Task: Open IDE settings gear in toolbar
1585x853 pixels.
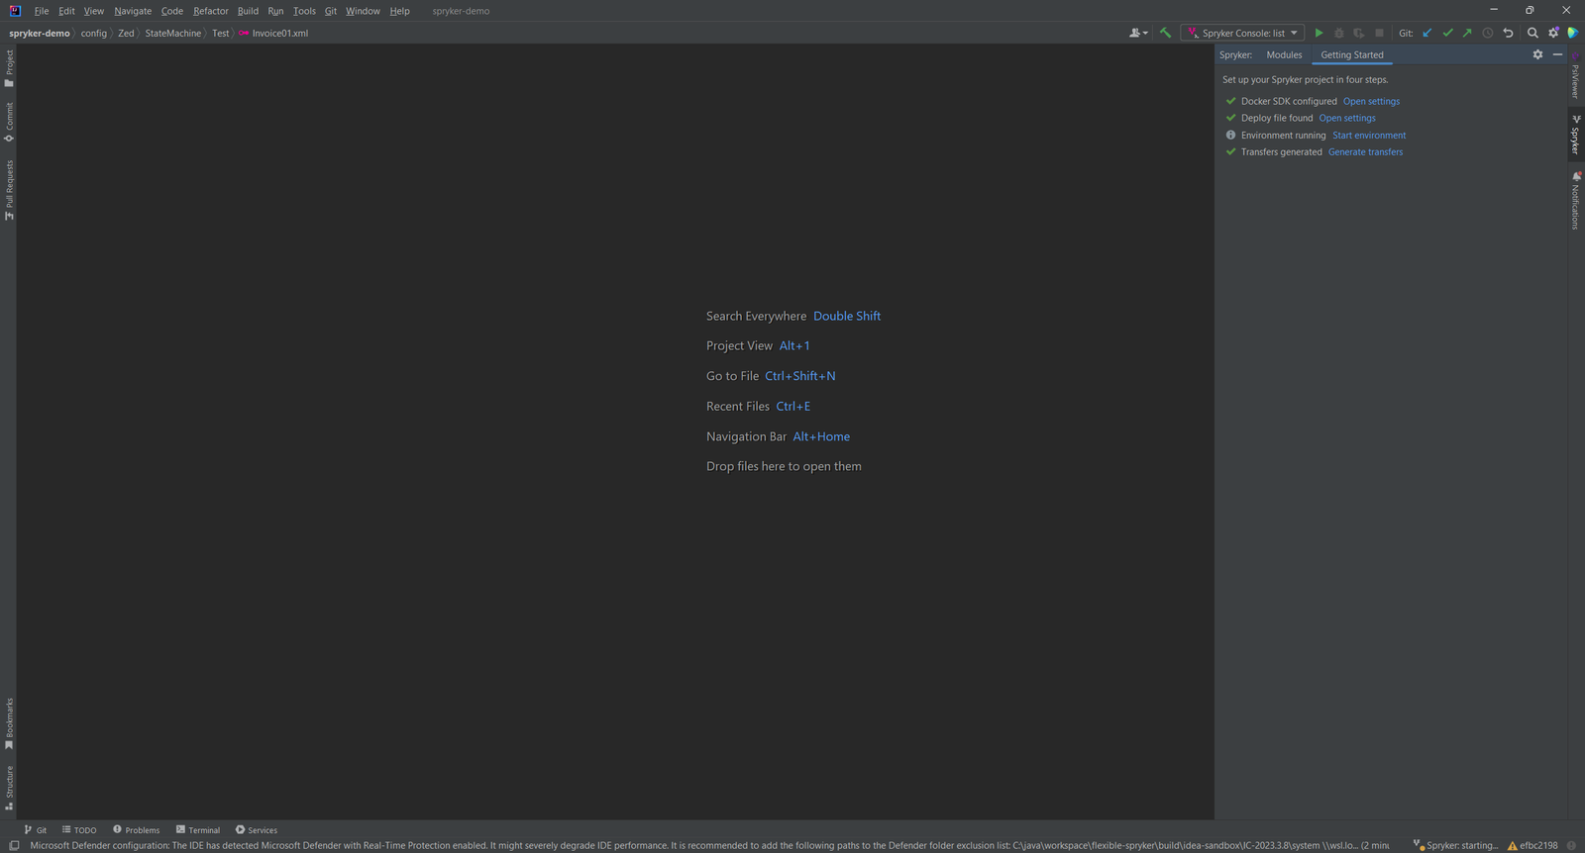Action: 1553,33
